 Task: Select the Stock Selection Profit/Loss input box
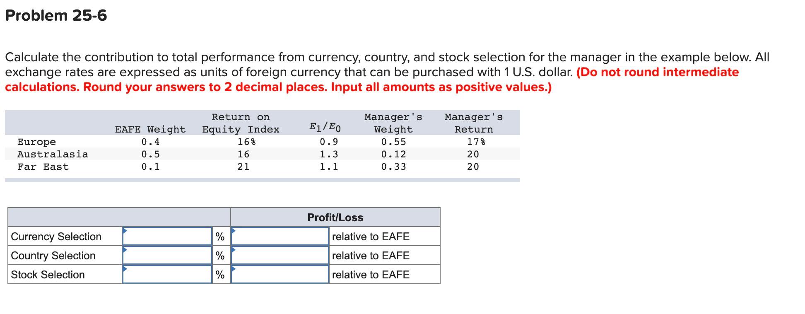pyautogui.click(x=280, y=274)
